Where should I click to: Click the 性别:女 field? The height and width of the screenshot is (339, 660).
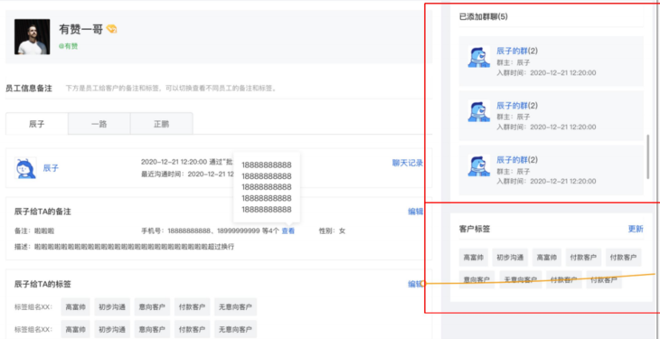pyautogui.click(x=332, y=231)
